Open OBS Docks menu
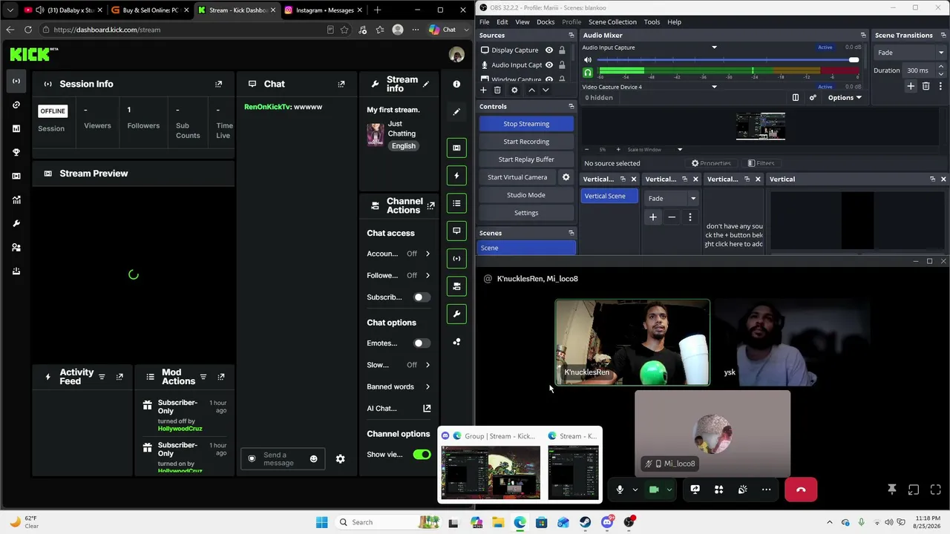 (546, 22)
